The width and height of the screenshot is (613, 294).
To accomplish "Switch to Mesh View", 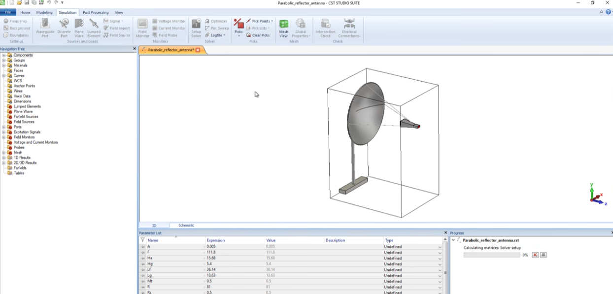I will 284,28.
